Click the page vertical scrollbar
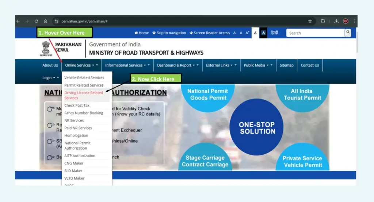 click(x=357, y=43)
